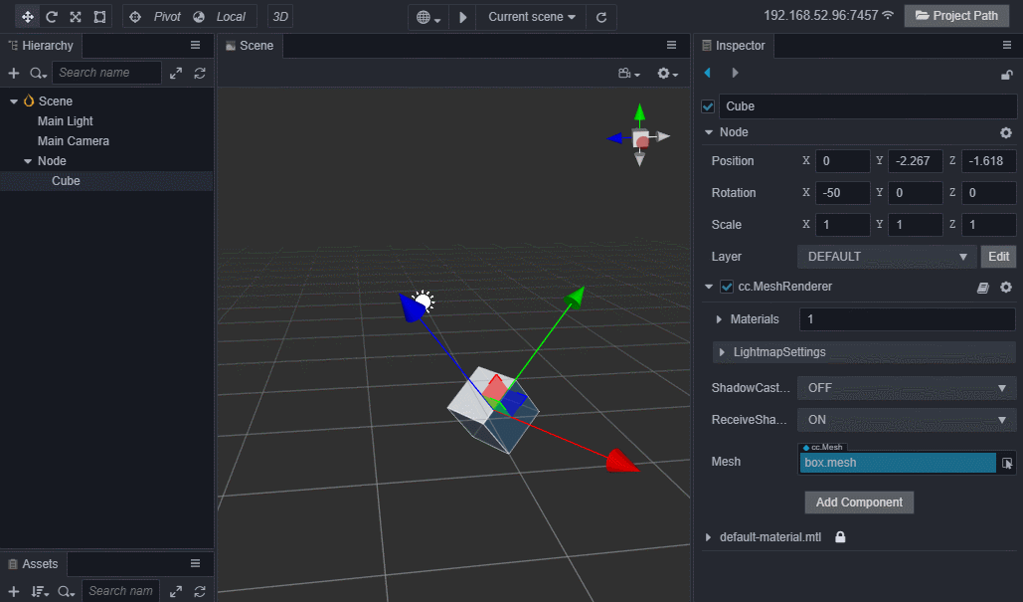Viewport: 1023px width, 602px height.
Task: Open Hierarchy search type dropdown
Action: coord(39,73)
